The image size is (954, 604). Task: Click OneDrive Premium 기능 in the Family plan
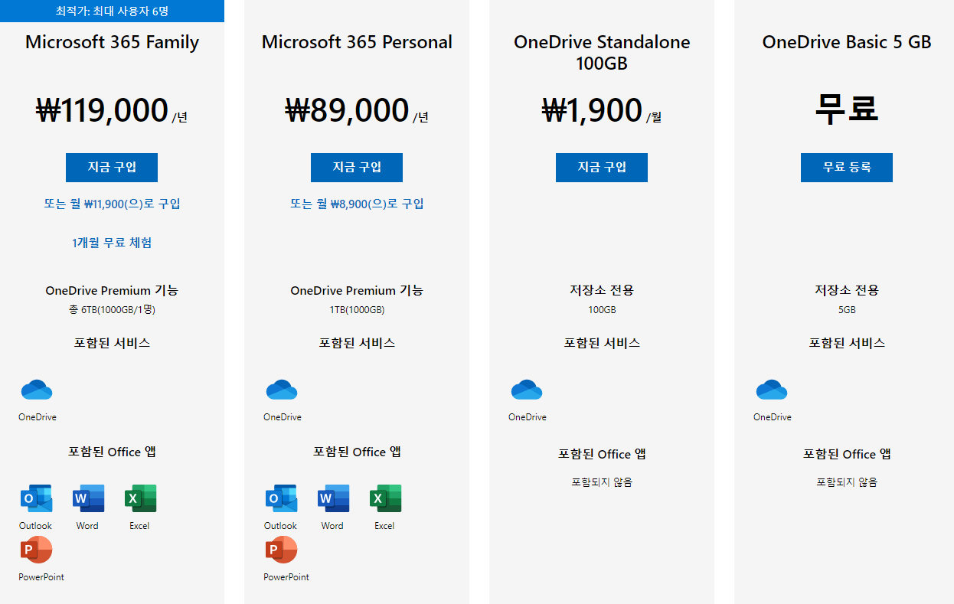pos(112,290)
